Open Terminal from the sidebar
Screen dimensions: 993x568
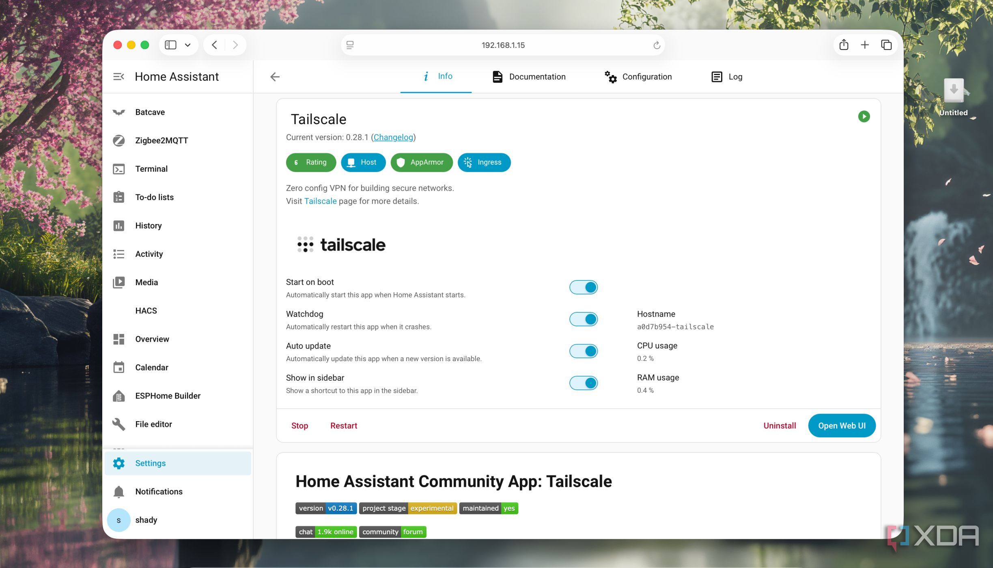click(x=178, y=169)
